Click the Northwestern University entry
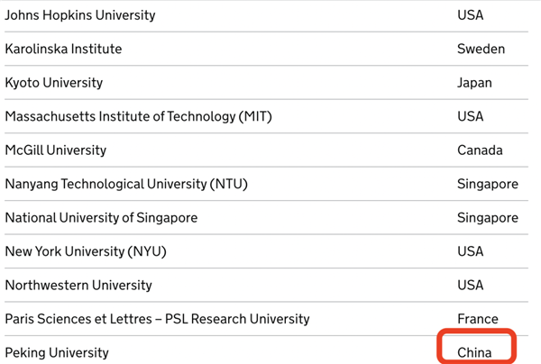 pos(78,286)
